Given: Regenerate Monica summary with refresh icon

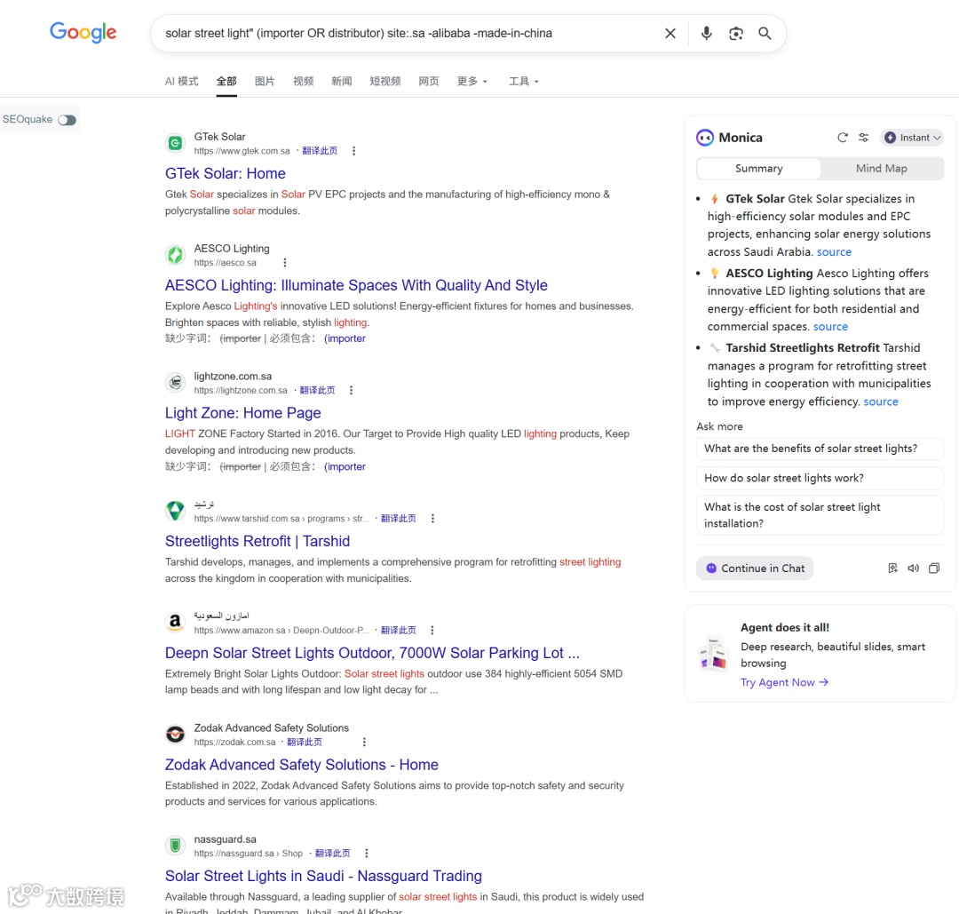Looking at the screenshot, I should click(x=842, y=138).
